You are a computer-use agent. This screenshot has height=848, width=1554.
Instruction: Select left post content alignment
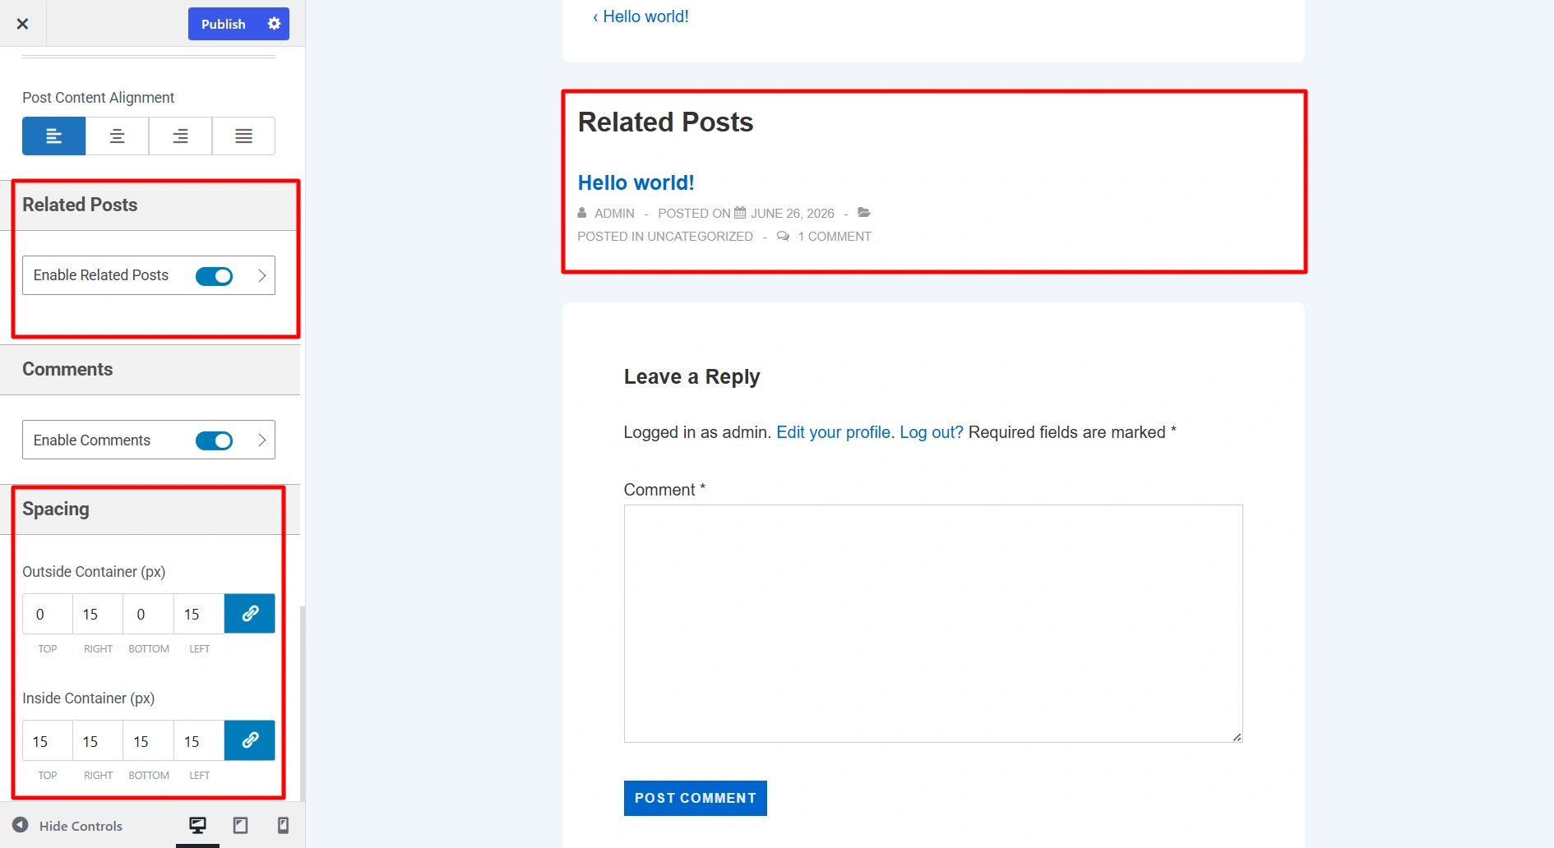pyautogui.click(x=53, y=136)
